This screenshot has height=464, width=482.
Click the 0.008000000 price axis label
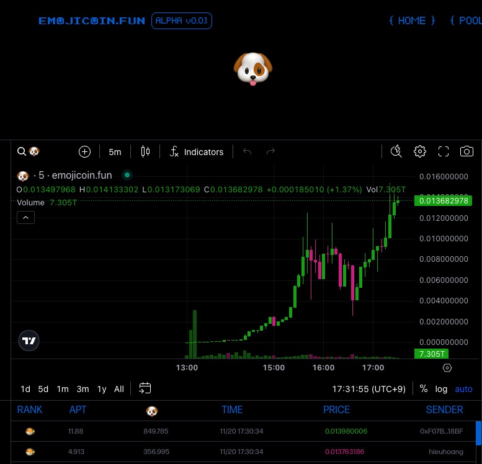pos(444,259)
